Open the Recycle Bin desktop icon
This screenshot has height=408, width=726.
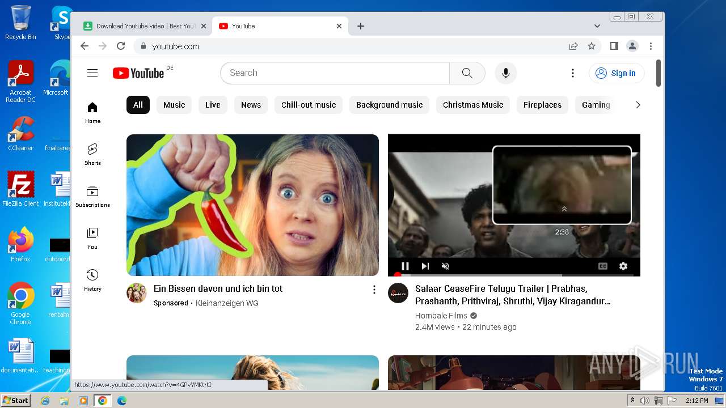[x=20, y=23]
